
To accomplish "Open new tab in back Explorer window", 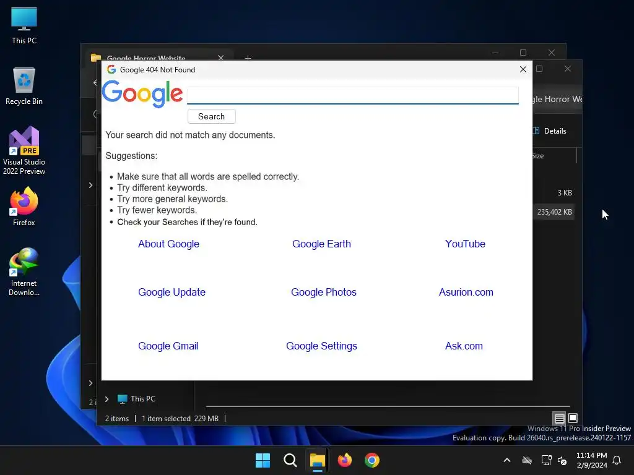I will (248, 58).
